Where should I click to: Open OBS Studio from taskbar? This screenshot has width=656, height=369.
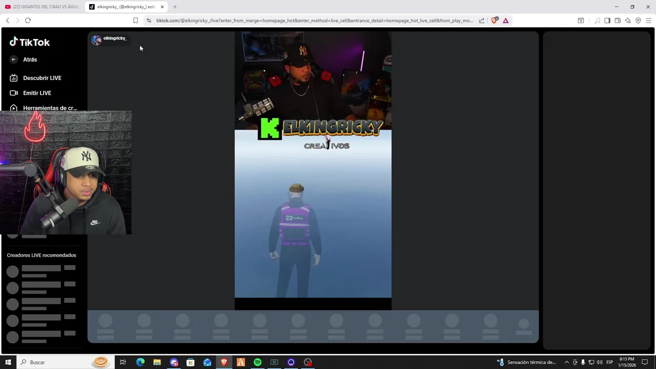(x=307, y=362)
